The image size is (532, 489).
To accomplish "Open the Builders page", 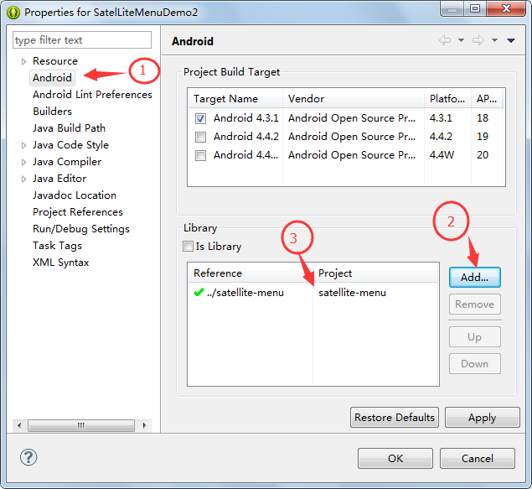I will (x=52, y=112).
